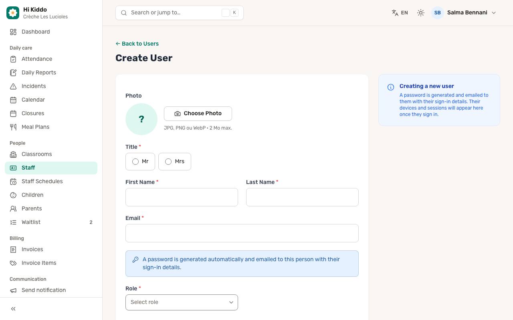Click the Send notification megaphone icon
The image size is (513, 320).
click(x=13, y=290)
